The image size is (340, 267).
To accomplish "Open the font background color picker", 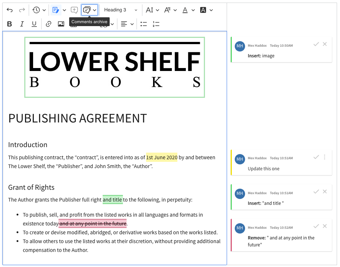I will (x=204, y=10).
